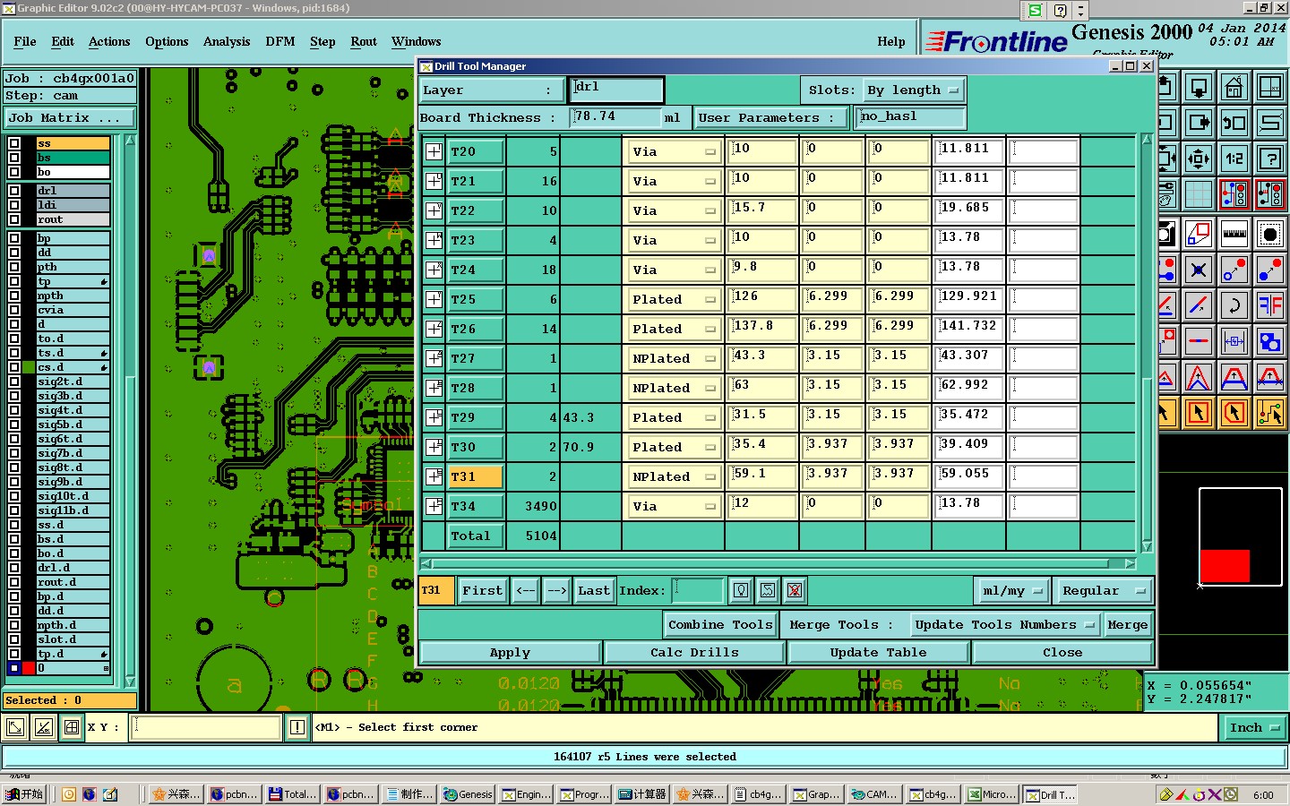This screenshot has height=806, width=1290.
Task: Click the dimension resize icon with arrows
Action: pyautogui.click(x=1234, y=341)
